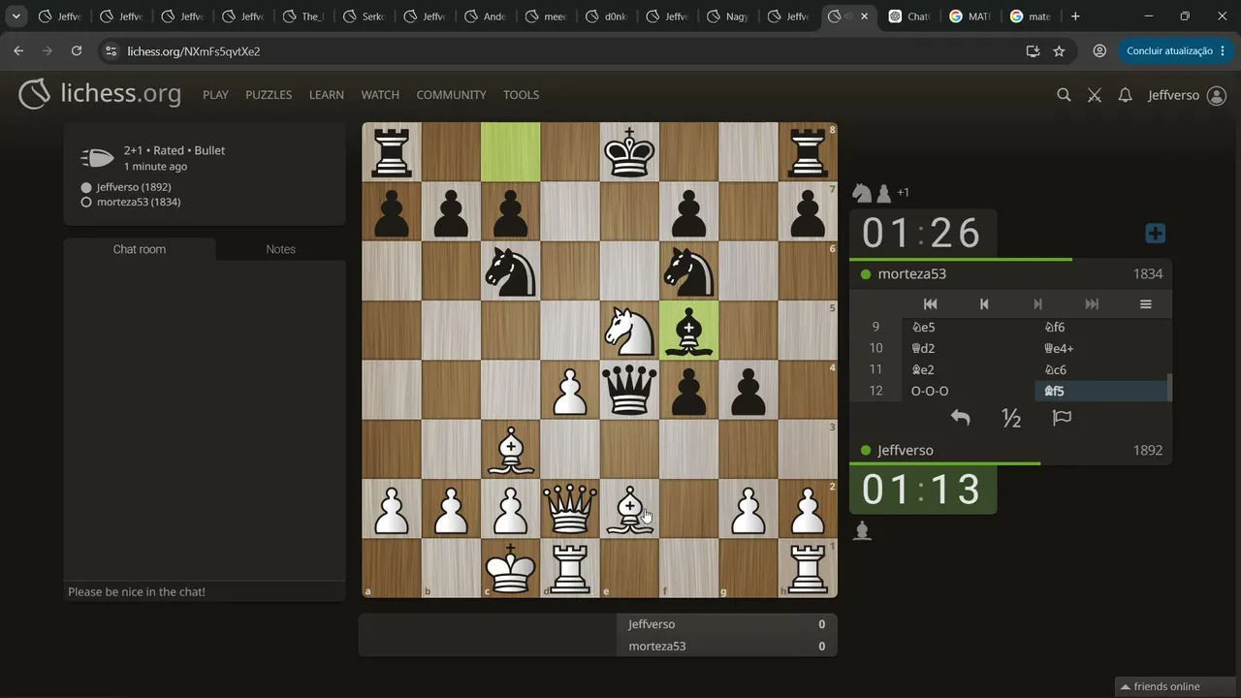Switch to the Notes tab
Screen dimensions: 1241x698
coord(280,249)
